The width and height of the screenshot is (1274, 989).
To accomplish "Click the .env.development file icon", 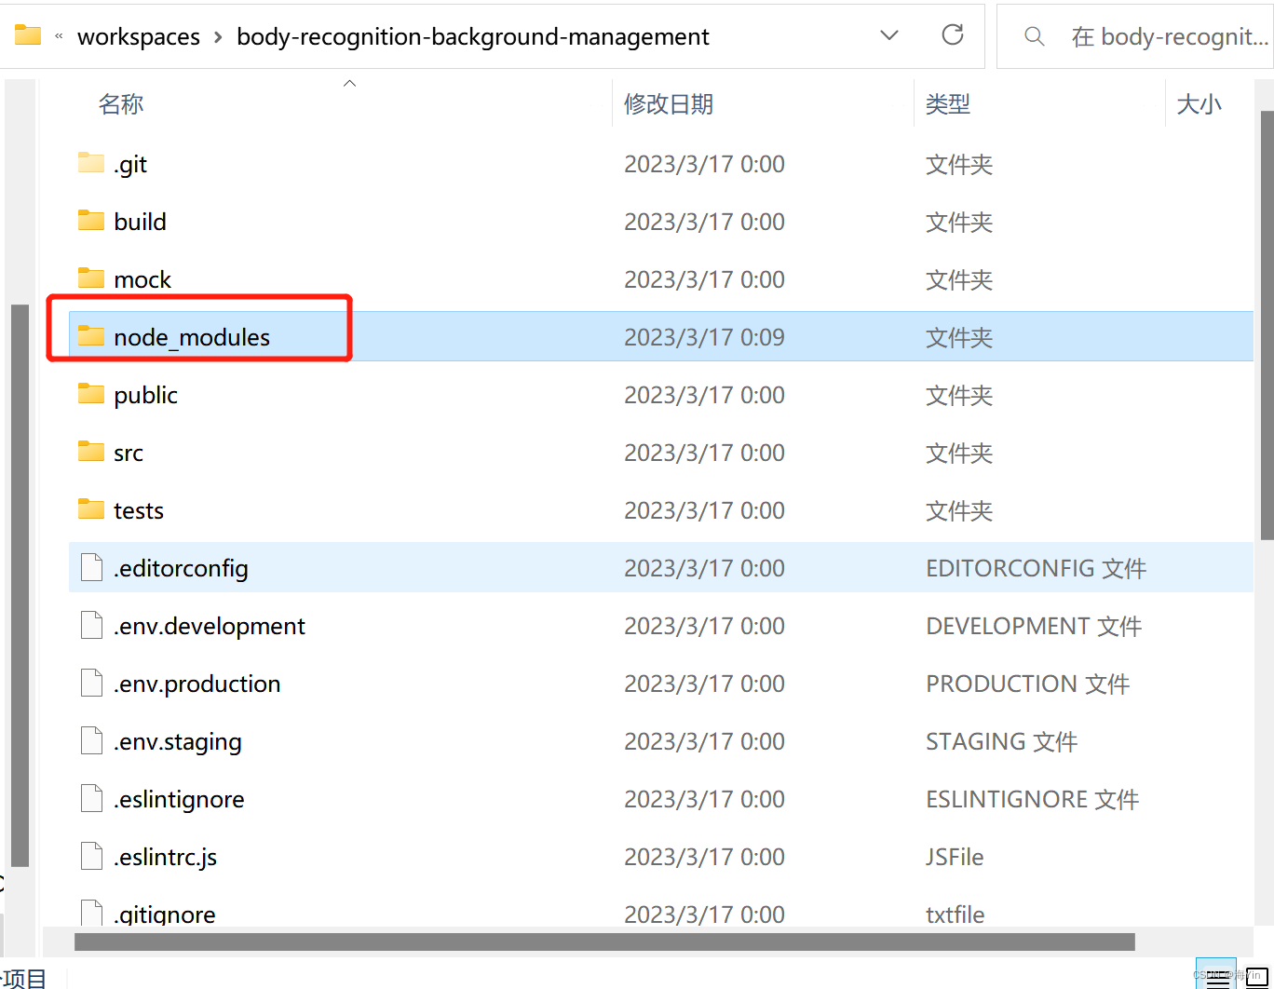I will pos(91,625).
